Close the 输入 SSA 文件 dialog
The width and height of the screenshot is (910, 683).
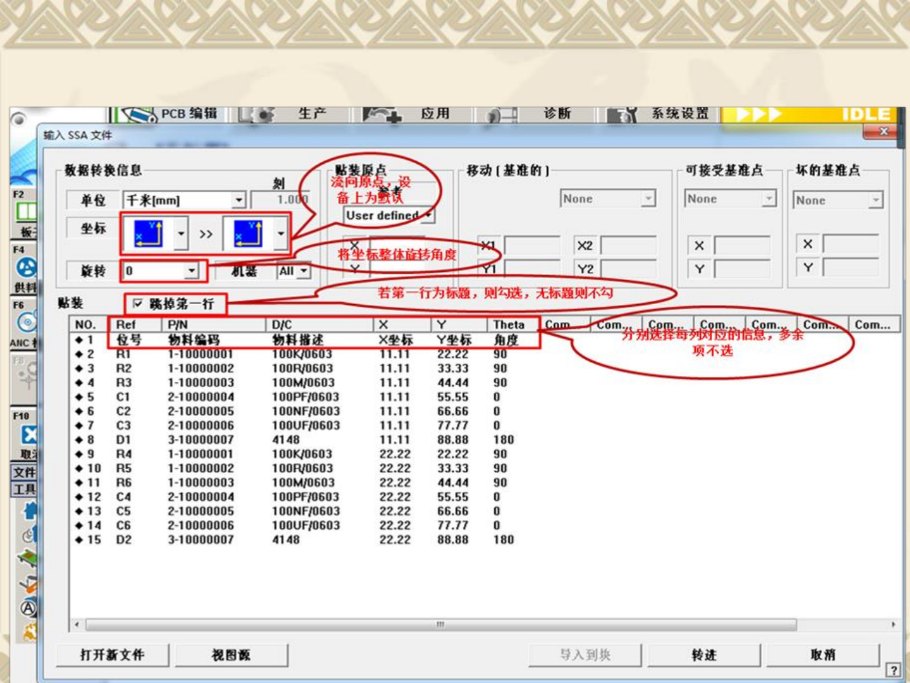(x=883, y=132)
